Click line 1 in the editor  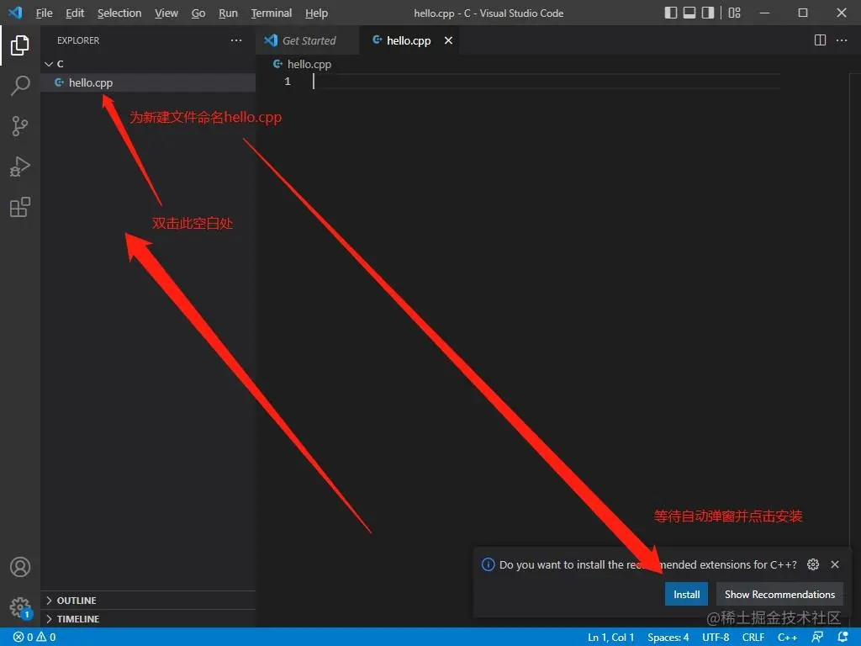pyautogui.click(x=547, y=82)
